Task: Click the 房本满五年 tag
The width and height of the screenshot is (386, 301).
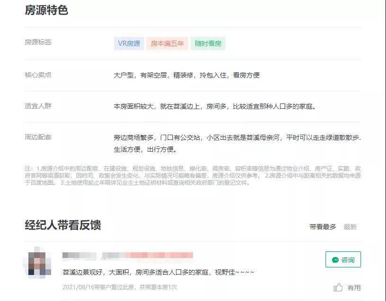Action: (x=167, y=43)
